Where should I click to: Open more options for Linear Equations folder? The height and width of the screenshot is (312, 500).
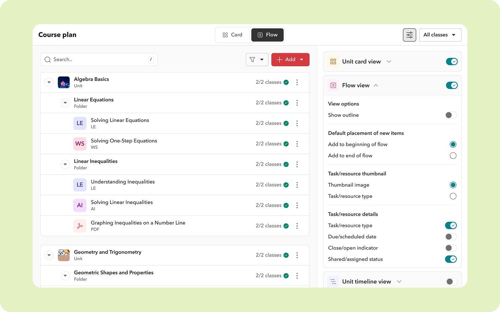click(x=297, y=103)
